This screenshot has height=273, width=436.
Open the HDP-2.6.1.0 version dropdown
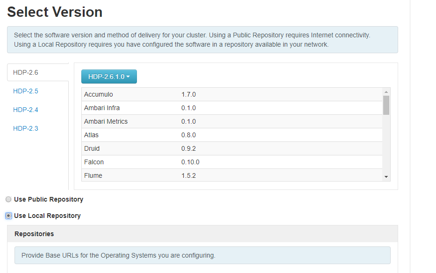pyautogui.click(x=109, y=77)
